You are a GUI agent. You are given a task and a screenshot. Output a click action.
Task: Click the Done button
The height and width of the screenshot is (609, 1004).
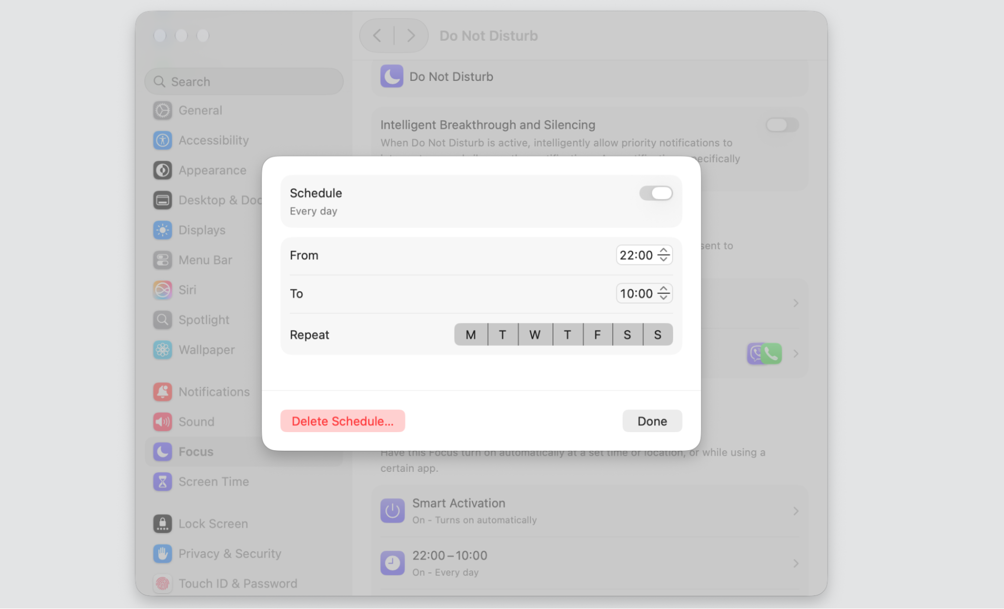[x=652, y=421]
